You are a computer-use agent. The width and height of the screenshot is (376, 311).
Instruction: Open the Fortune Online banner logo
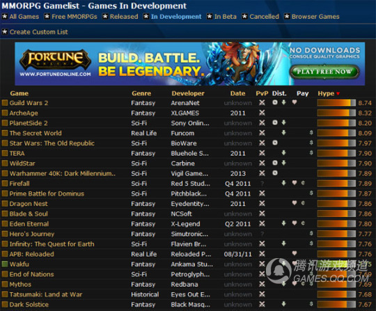(x=56, y=60)
